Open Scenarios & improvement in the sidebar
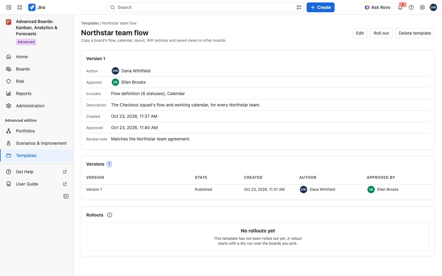 (x=37, y=143)
